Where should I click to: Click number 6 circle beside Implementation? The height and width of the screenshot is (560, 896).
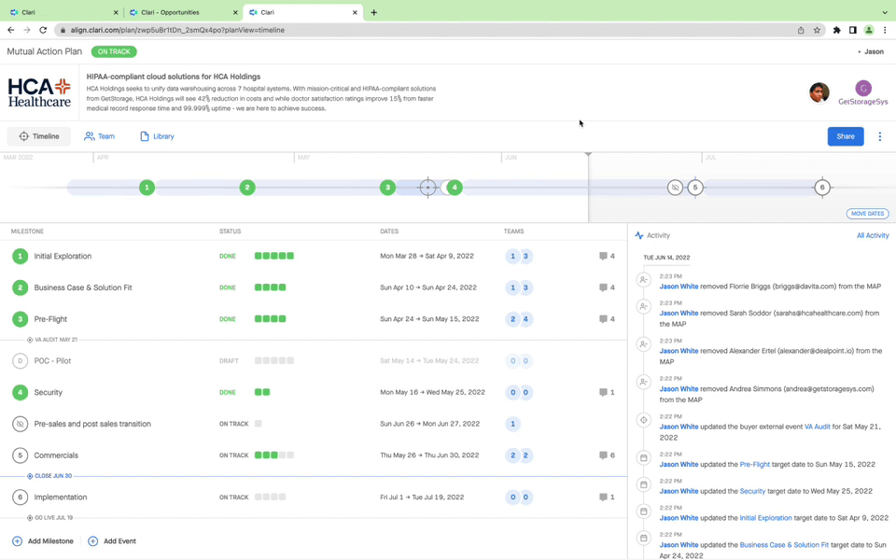tap(20, 497)
